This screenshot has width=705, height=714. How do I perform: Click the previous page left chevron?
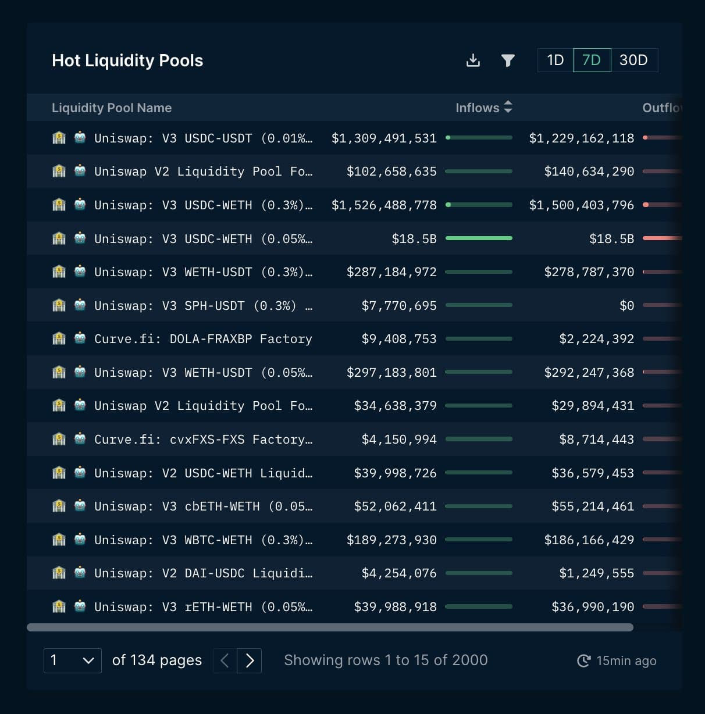pyautogui.click(x=225, y=661)
